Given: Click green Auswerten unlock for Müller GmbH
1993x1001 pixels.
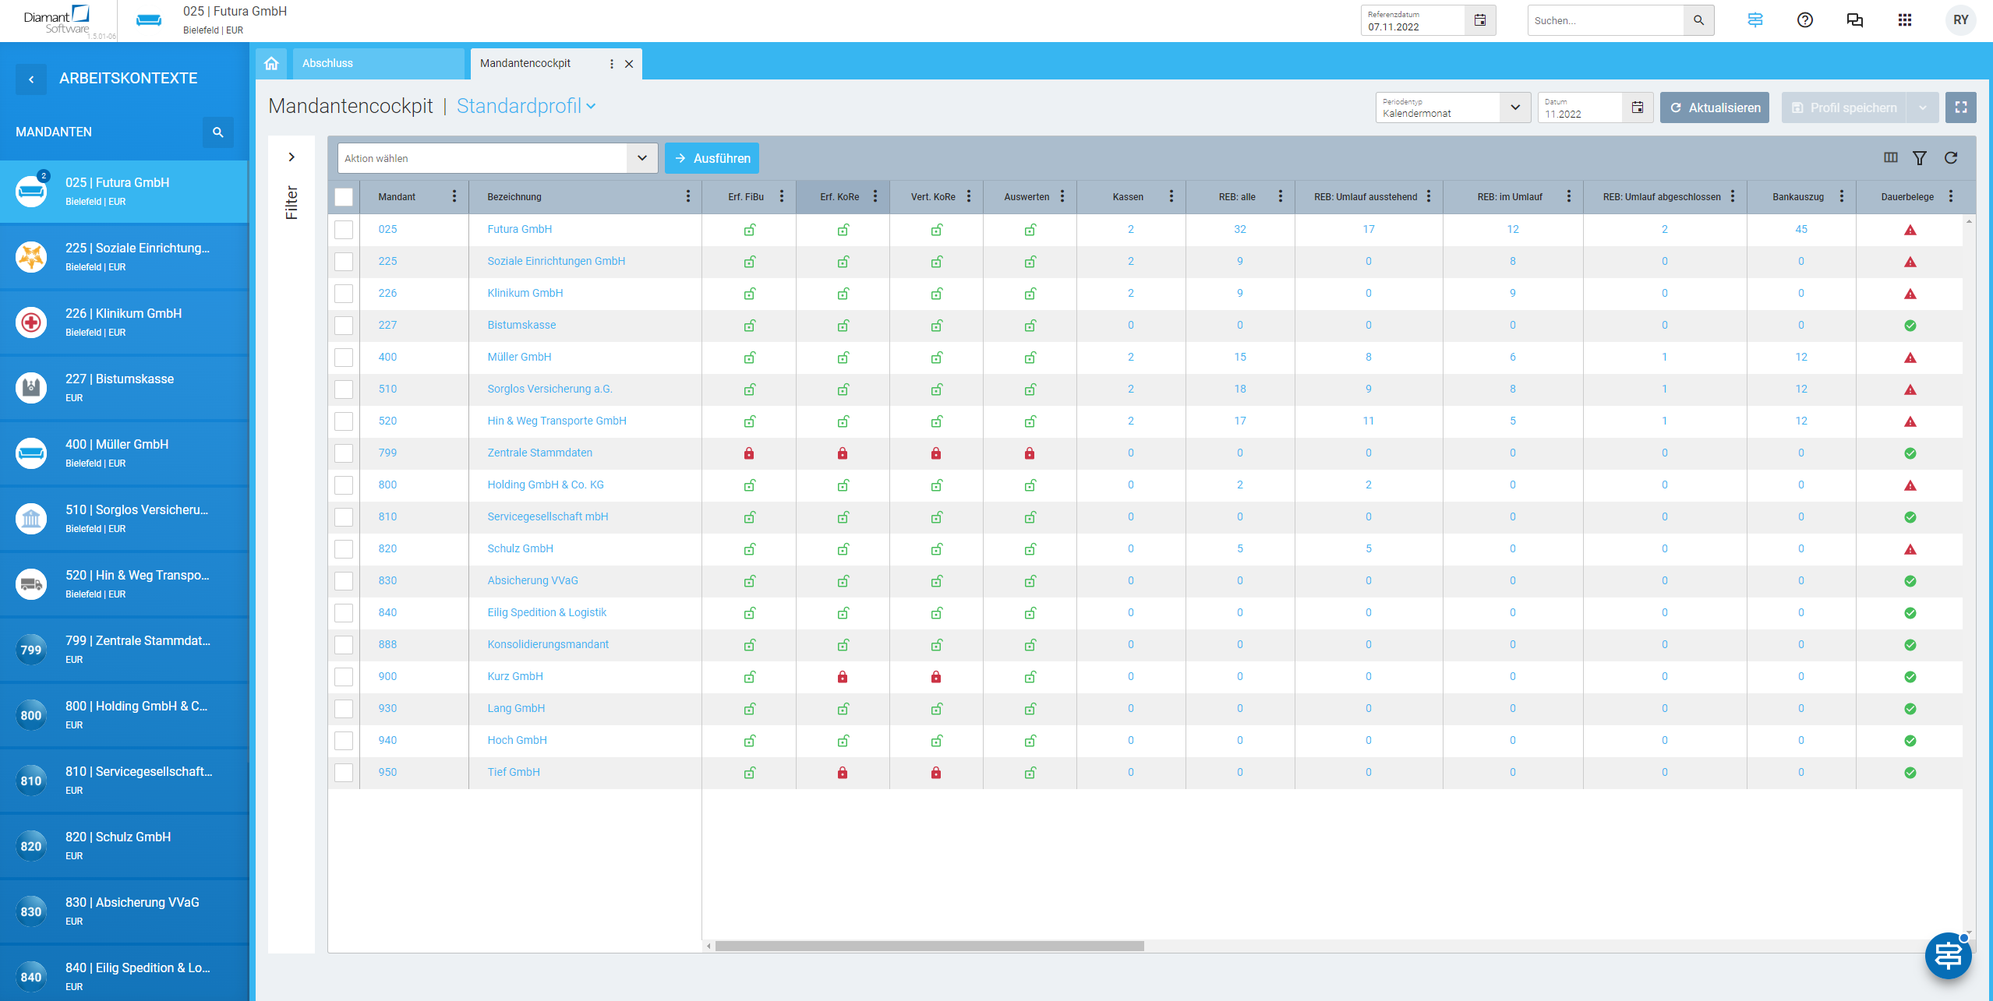Looking at the screenshot, I should pyautogui.click(x=1030, y=358).
